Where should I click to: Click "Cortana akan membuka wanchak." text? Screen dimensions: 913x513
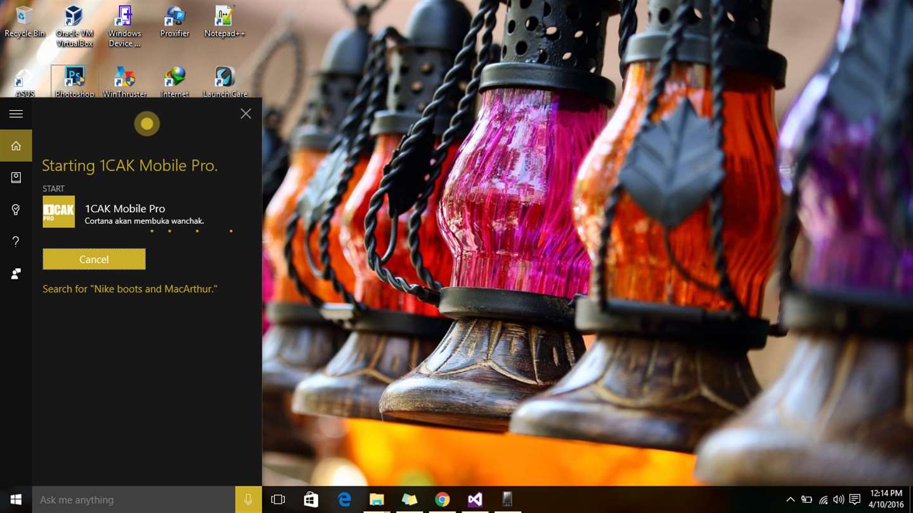[x=145, y=221]
